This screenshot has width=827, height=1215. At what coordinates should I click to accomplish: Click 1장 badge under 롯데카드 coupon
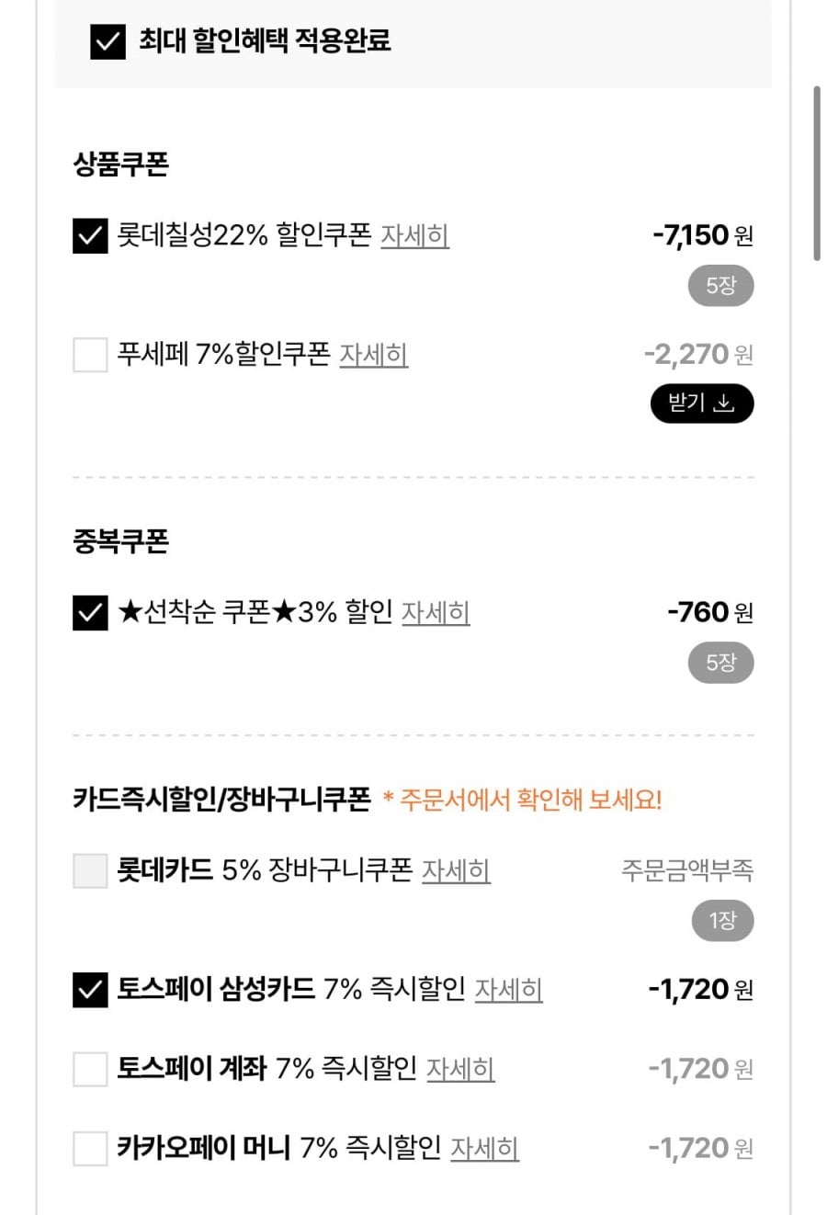(722, 921)
